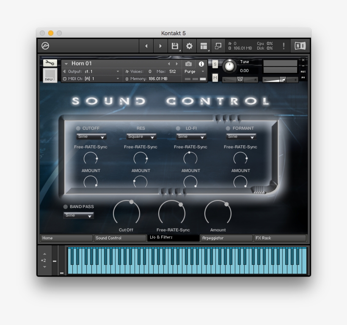Viewport: 347px width, 325px height.
Task: Show instrument info with the i icon
Action: point(201,64)
